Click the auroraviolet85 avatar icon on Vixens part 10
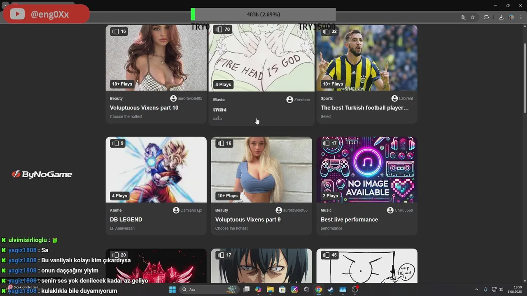The image size is (527, 296). 173,99
